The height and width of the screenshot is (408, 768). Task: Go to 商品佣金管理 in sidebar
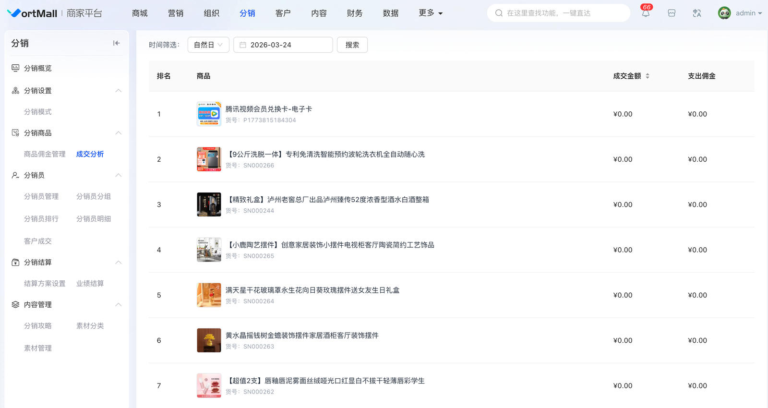pyautogui.click(x=45, y=154)
